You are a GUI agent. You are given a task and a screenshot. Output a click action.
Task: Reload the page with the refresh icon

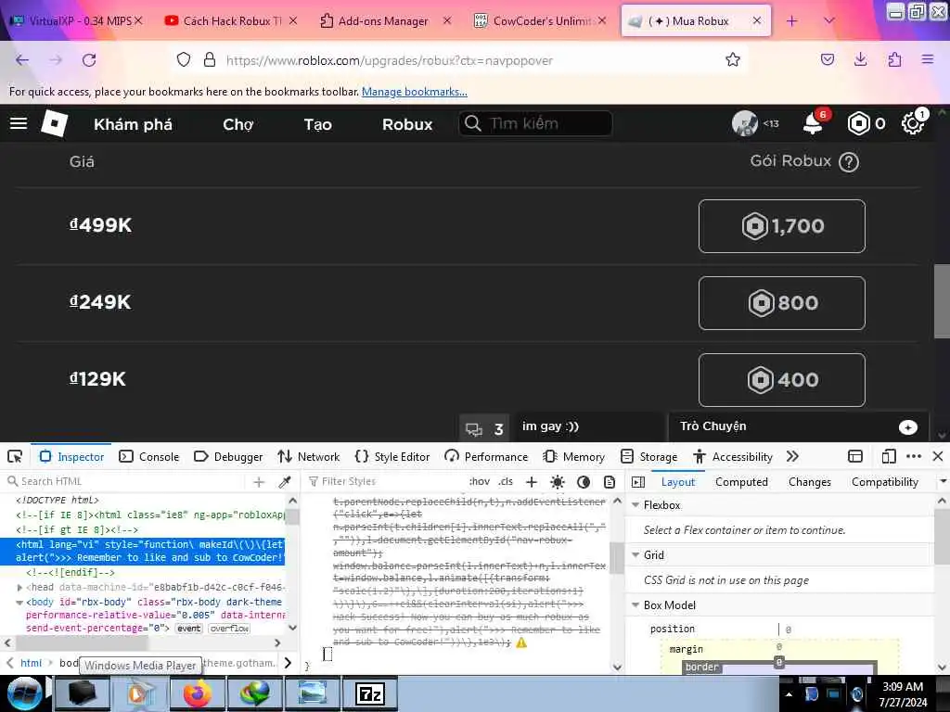click(x=89, y=60)
